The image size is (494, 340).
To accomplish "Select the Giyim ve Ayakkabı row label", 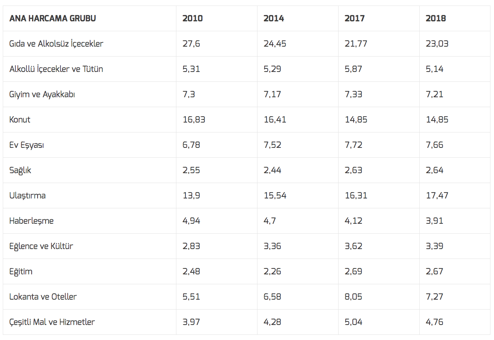I will 42,94.
